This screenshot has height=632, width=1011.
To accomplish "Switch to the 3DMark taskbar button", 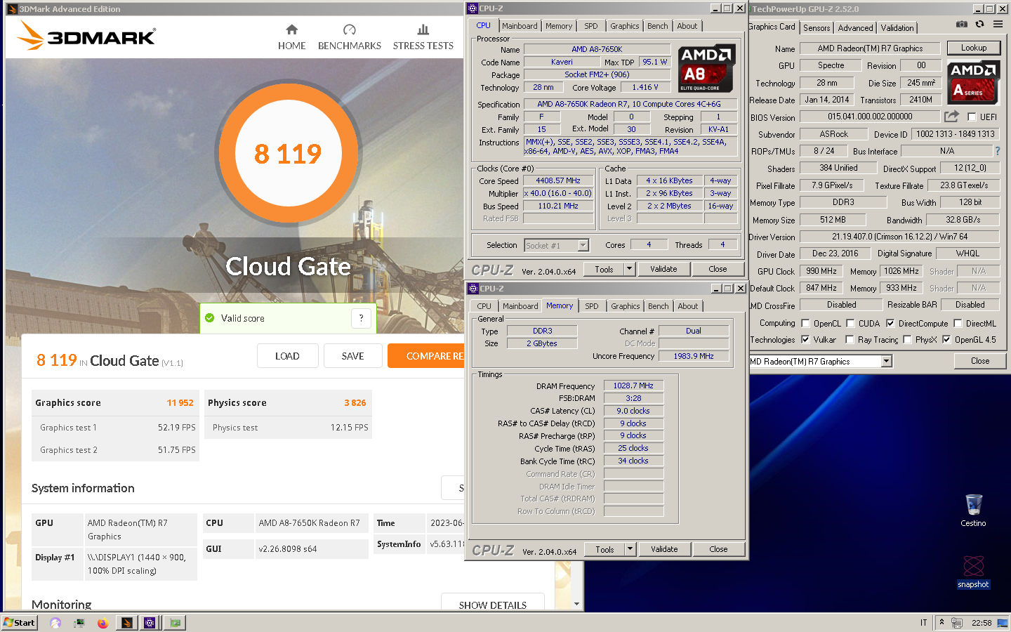I will 126,623.
